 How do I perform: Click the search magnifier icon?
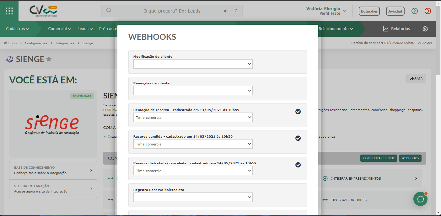click(x=109, y=10)
